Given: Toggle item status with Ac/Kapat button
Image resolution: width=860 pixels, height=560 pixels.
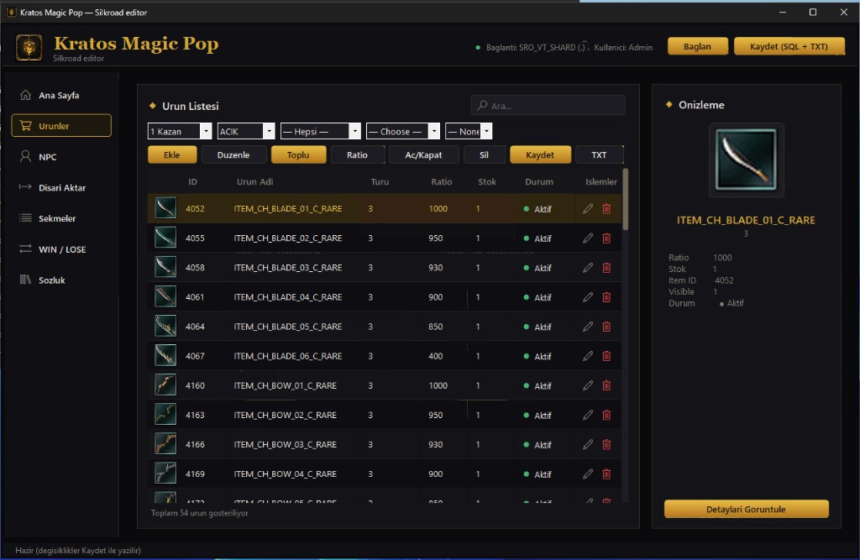Looking at the screenshot, I should point(423,154).
